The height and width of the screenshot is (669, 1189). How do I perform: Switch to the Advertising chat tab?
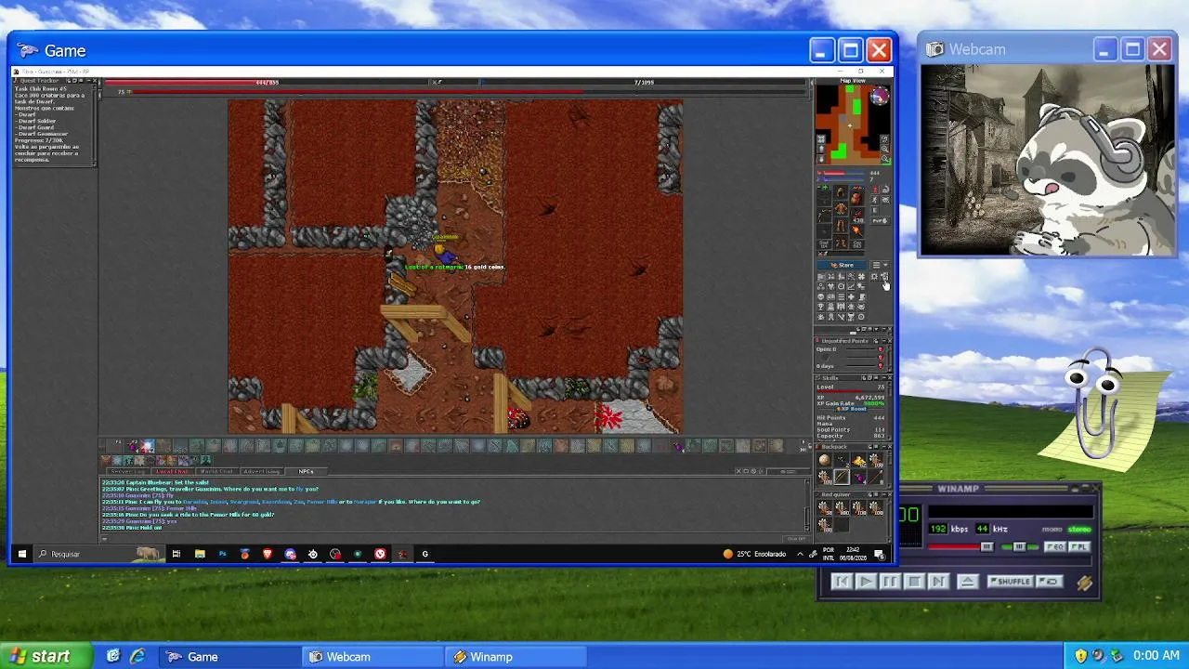tap(262, 472)
